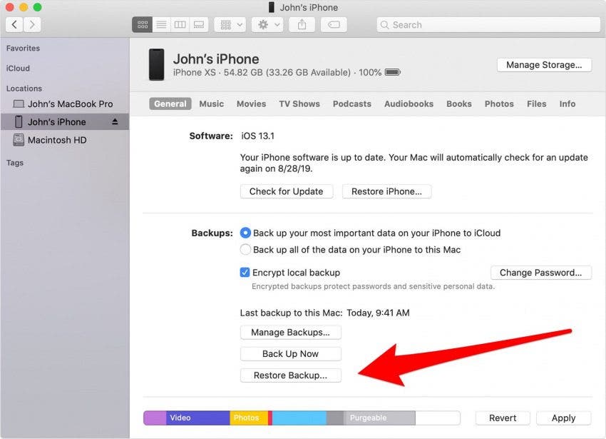
Task: Click the iCloud sidebar heading
Action: coord(18,68)
